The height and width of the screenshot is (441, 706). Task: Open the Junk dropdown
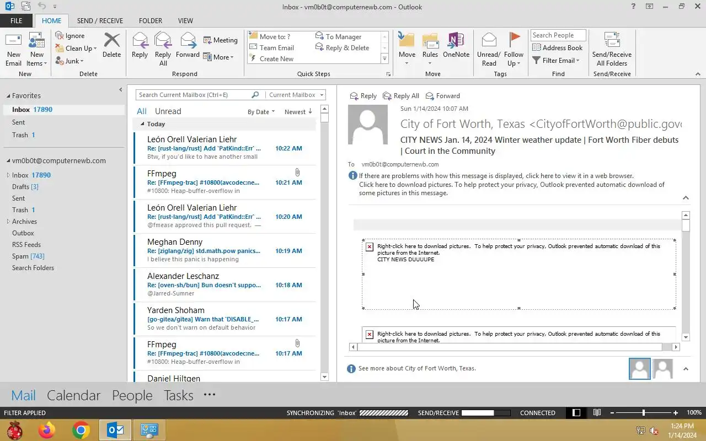coord(69,61)
